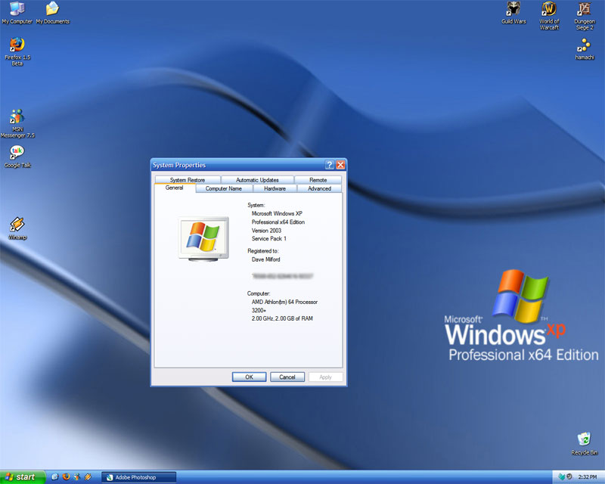Launch Guild Wars desktop icon
605x484 pixels.
click(513, 9)
